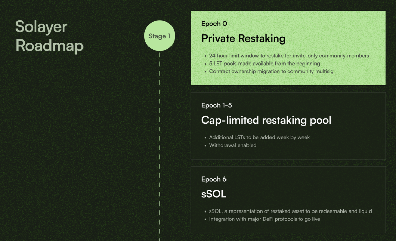Open the sSOL heading
Screen dimensions: 396x241
click(214, 194)
